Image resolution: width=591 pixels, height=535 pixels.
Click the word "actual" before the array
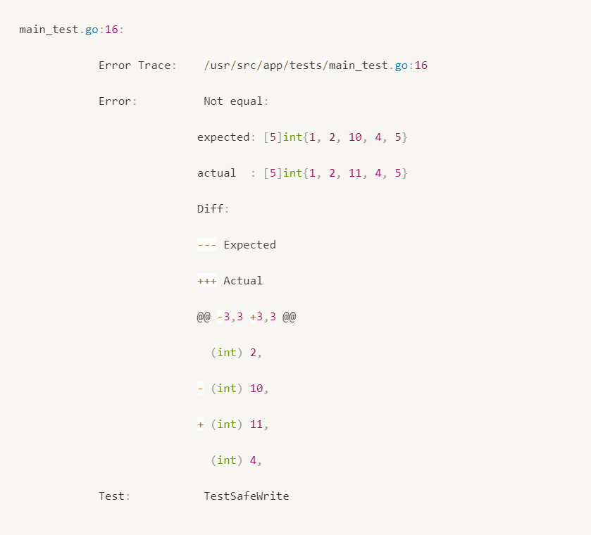[216, 173]
